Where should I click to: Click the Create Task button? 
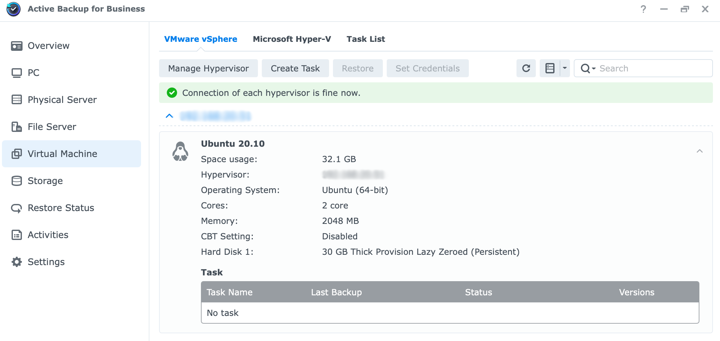pos(295,68)
